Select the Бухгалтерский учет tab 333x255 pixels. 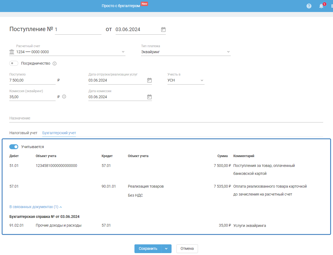pos(59,133)
